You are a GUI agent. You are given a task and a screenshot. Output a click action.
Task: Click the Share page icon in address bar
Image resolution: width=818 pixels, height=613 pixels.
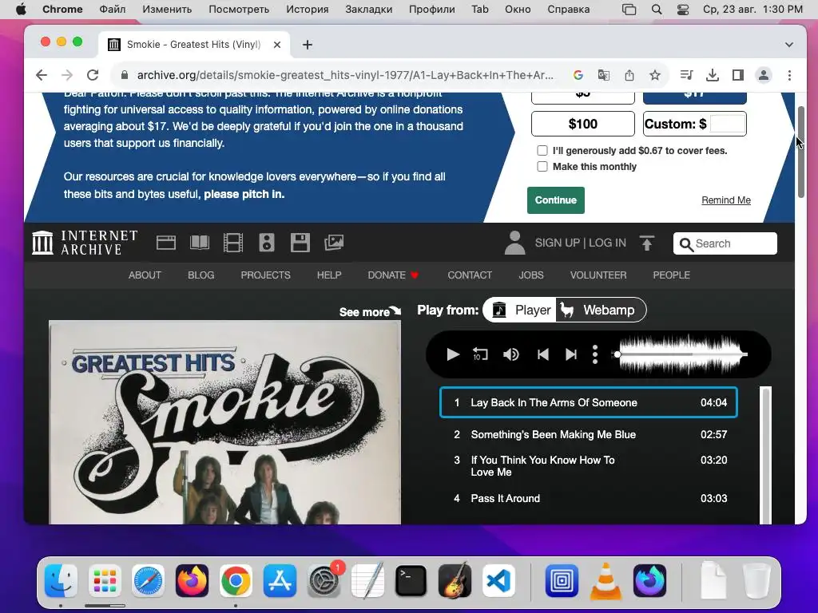coord(629,75)
